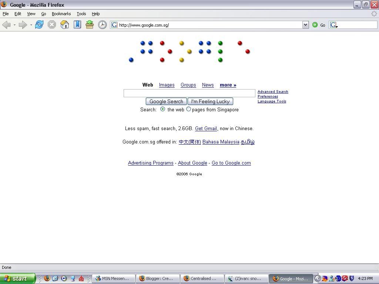
Task: Open the Preferences link
Action: (268, 97)
